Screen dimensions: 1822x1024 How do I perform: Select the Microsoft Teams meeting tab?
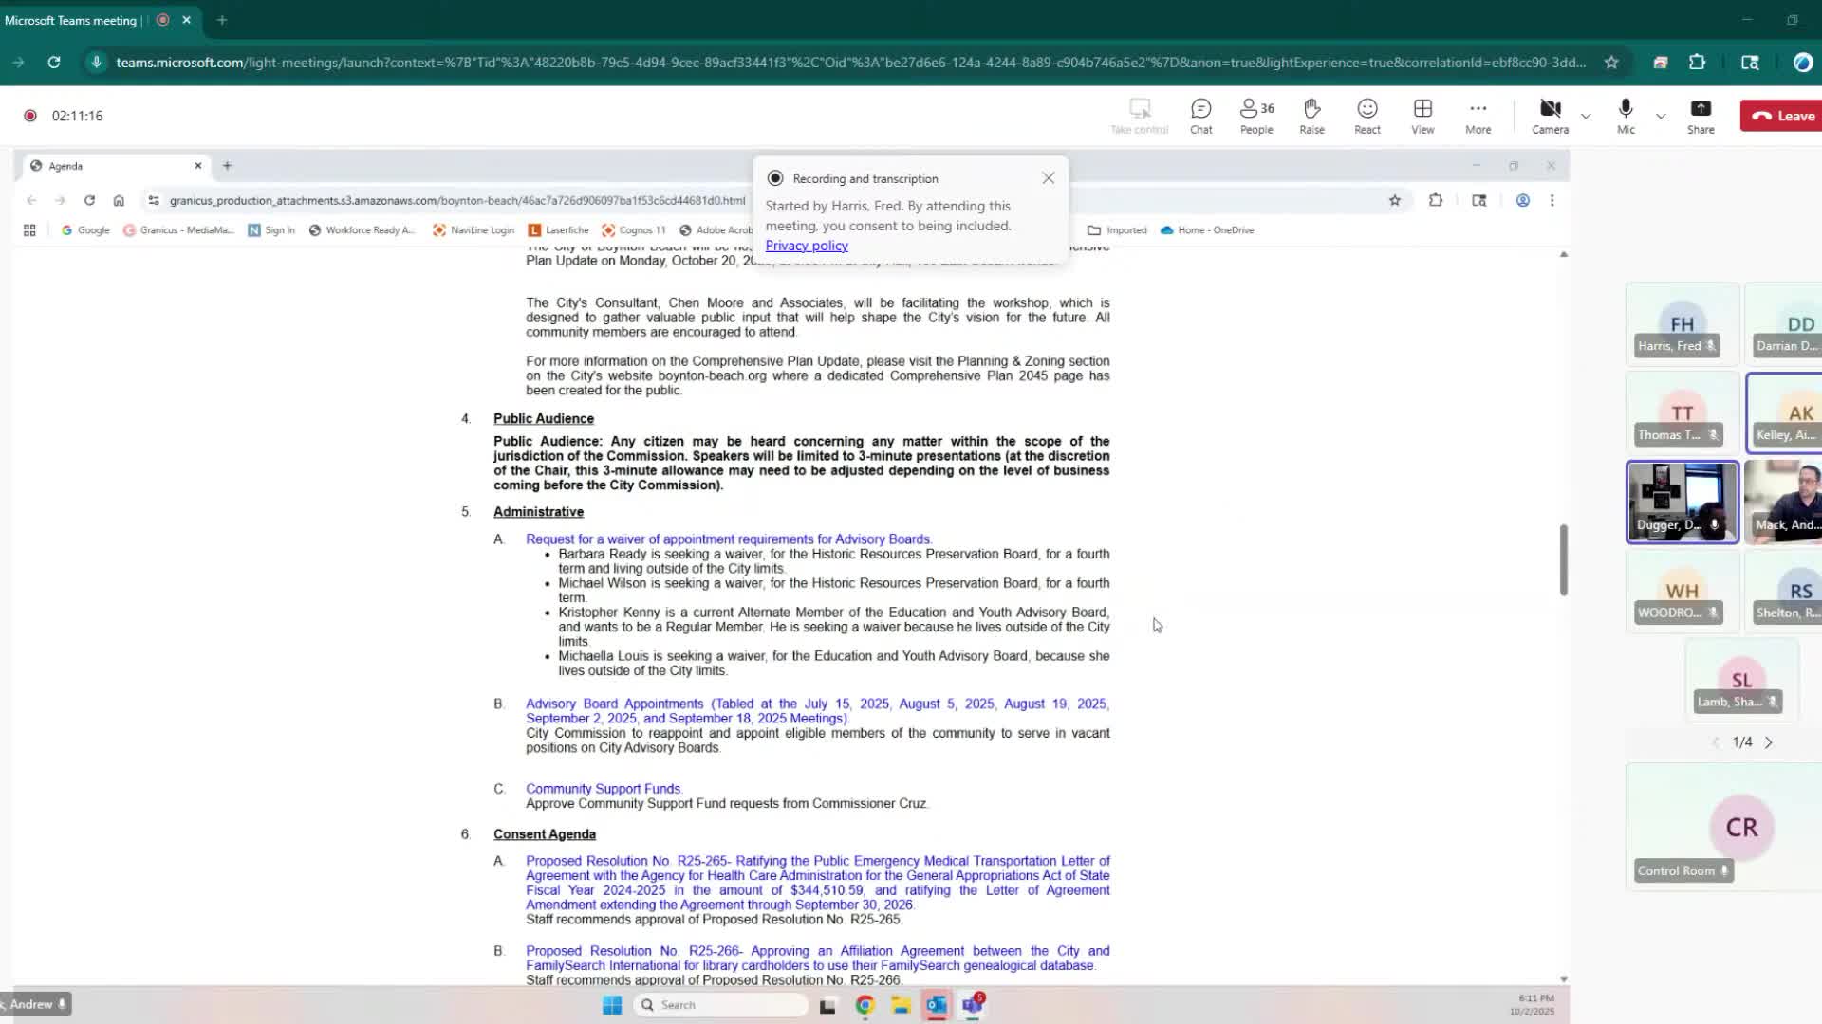71,20
